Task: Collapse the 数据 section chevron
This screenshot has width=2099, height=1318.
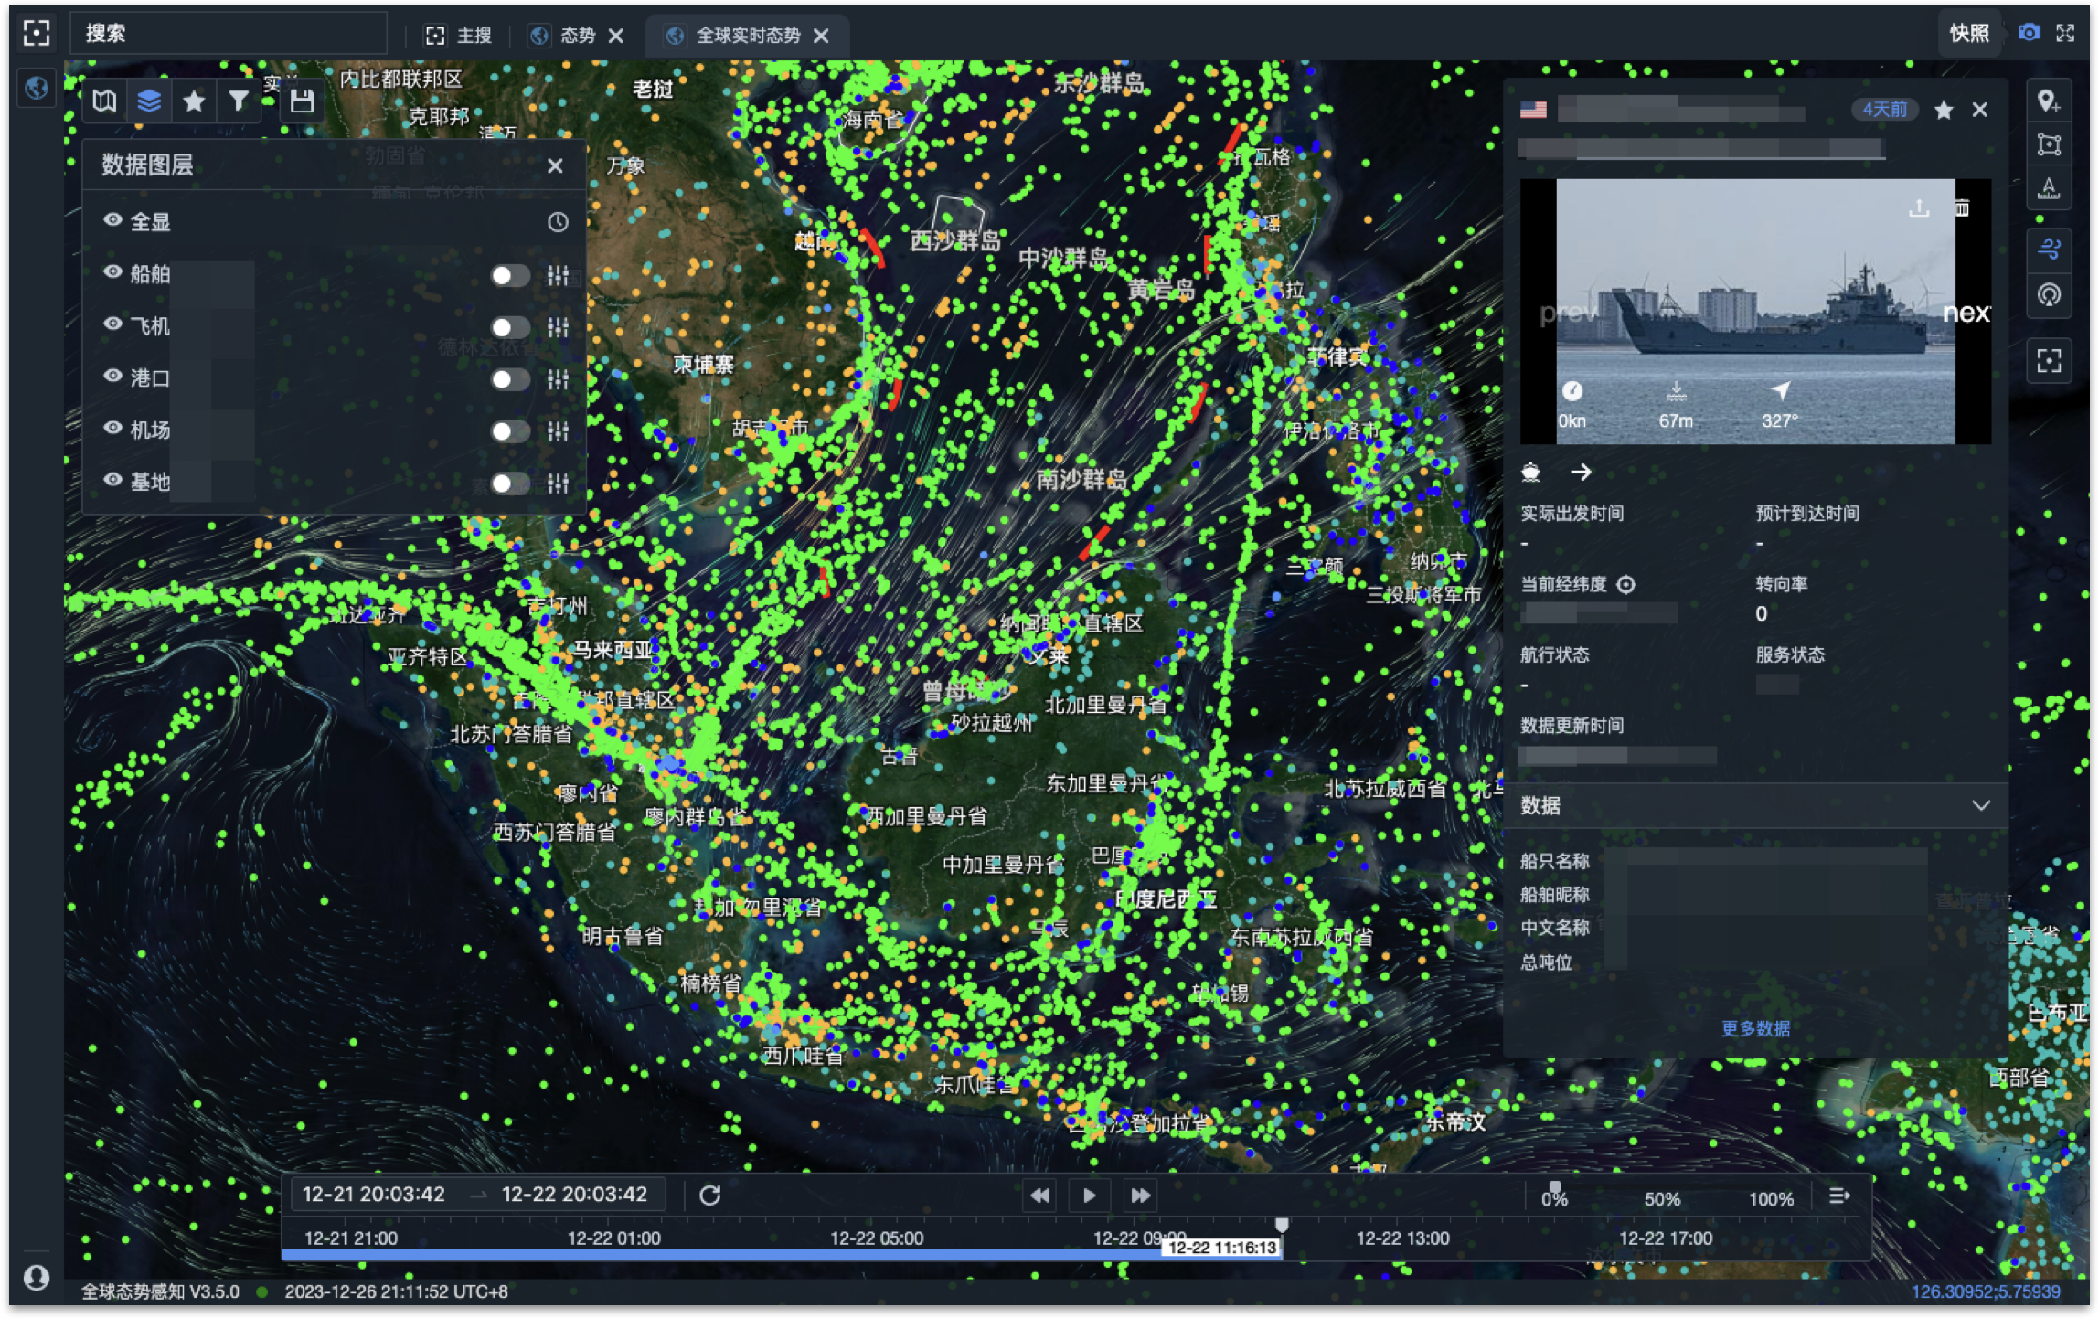Action: click(x=1980, y=805)
